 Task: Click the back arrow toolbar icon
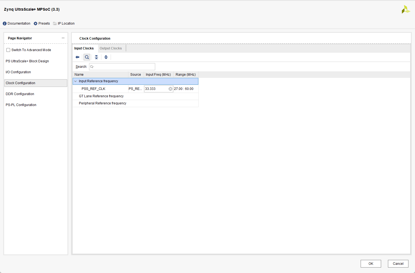click(x=77, y=57)
